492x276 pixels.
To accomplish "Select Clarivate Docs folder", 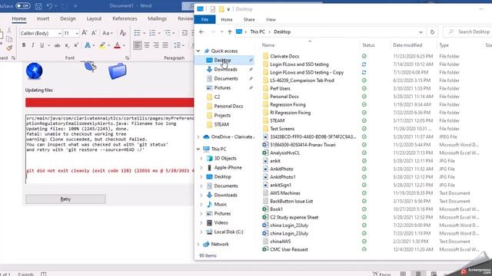I will tap(284, 56).
